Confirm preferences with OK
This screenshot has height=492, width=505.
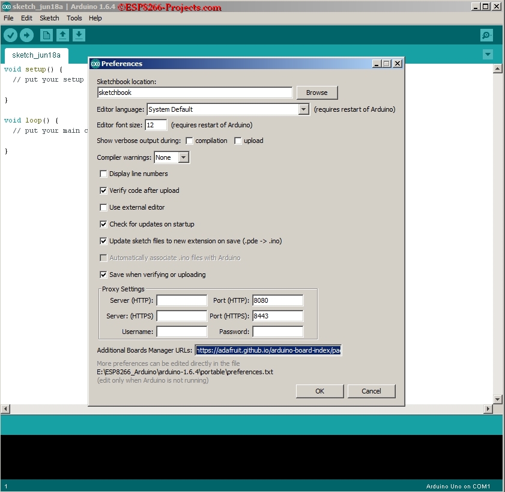(x=319, y=391)
